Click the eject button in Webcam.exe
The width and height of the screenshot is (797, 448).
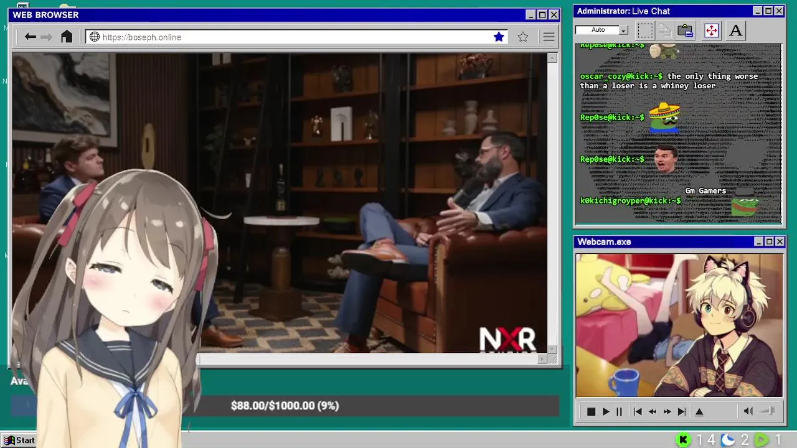(699, 411)
